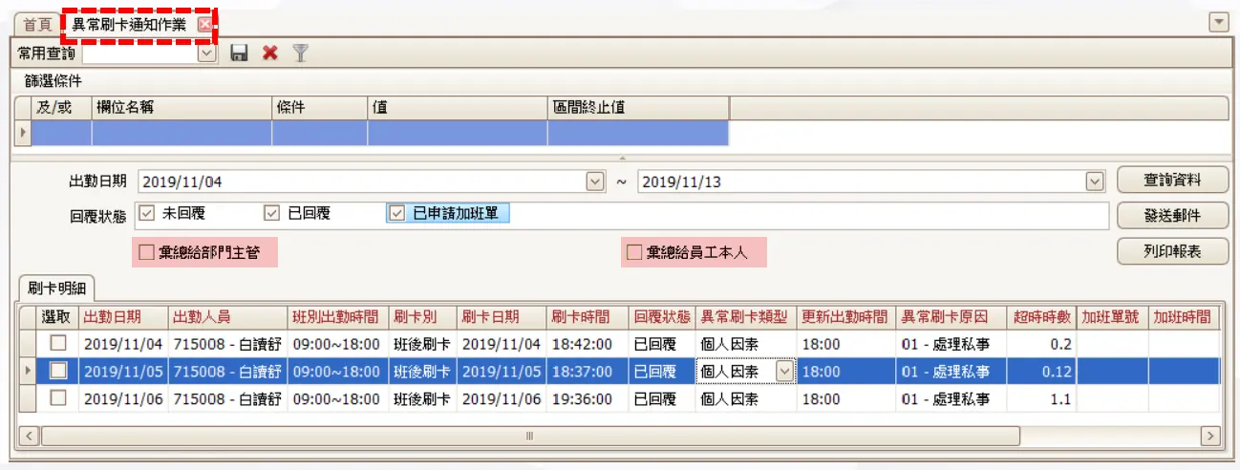Open the tab list dropdown at top right
Screen dimensions: 1240x470
(x=1218, y=22)
